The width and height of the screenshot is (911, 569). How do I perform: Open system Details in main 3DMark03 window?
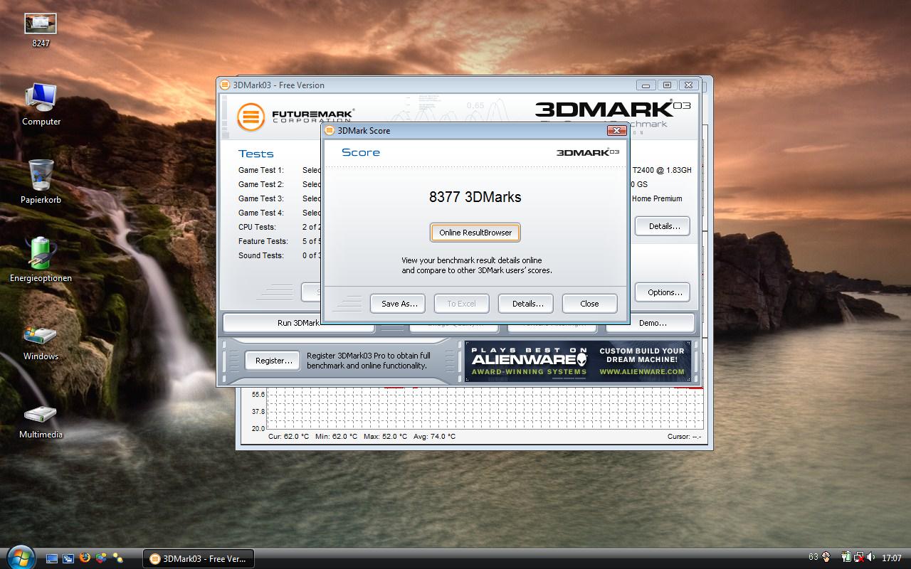click(x=663, y=226)
